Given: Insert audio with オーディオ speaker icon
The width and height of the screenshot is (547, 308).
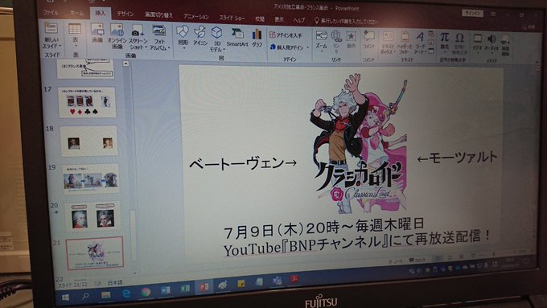Looking at the screenshot, I should click(x=491, y=43).
